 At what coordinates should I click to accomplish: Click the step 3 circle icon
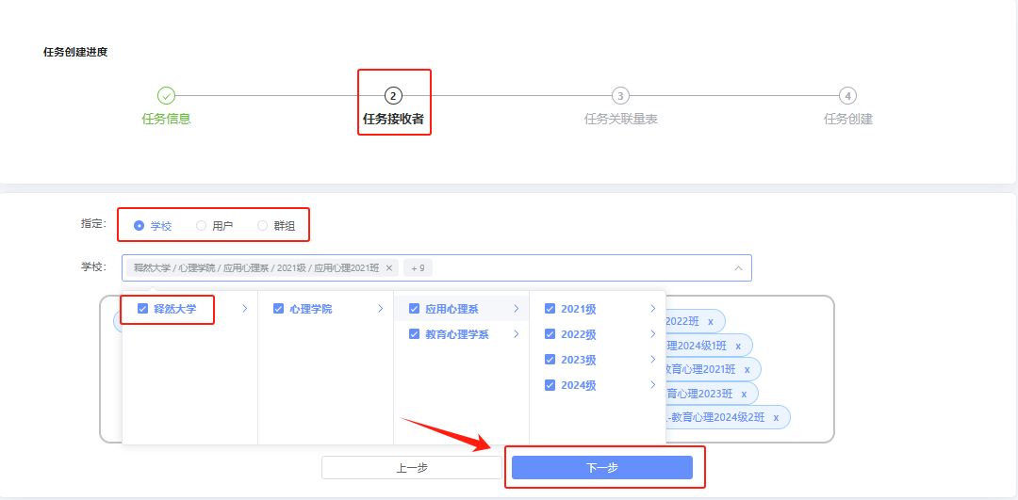pyautogui.click(x=620, y=96)
